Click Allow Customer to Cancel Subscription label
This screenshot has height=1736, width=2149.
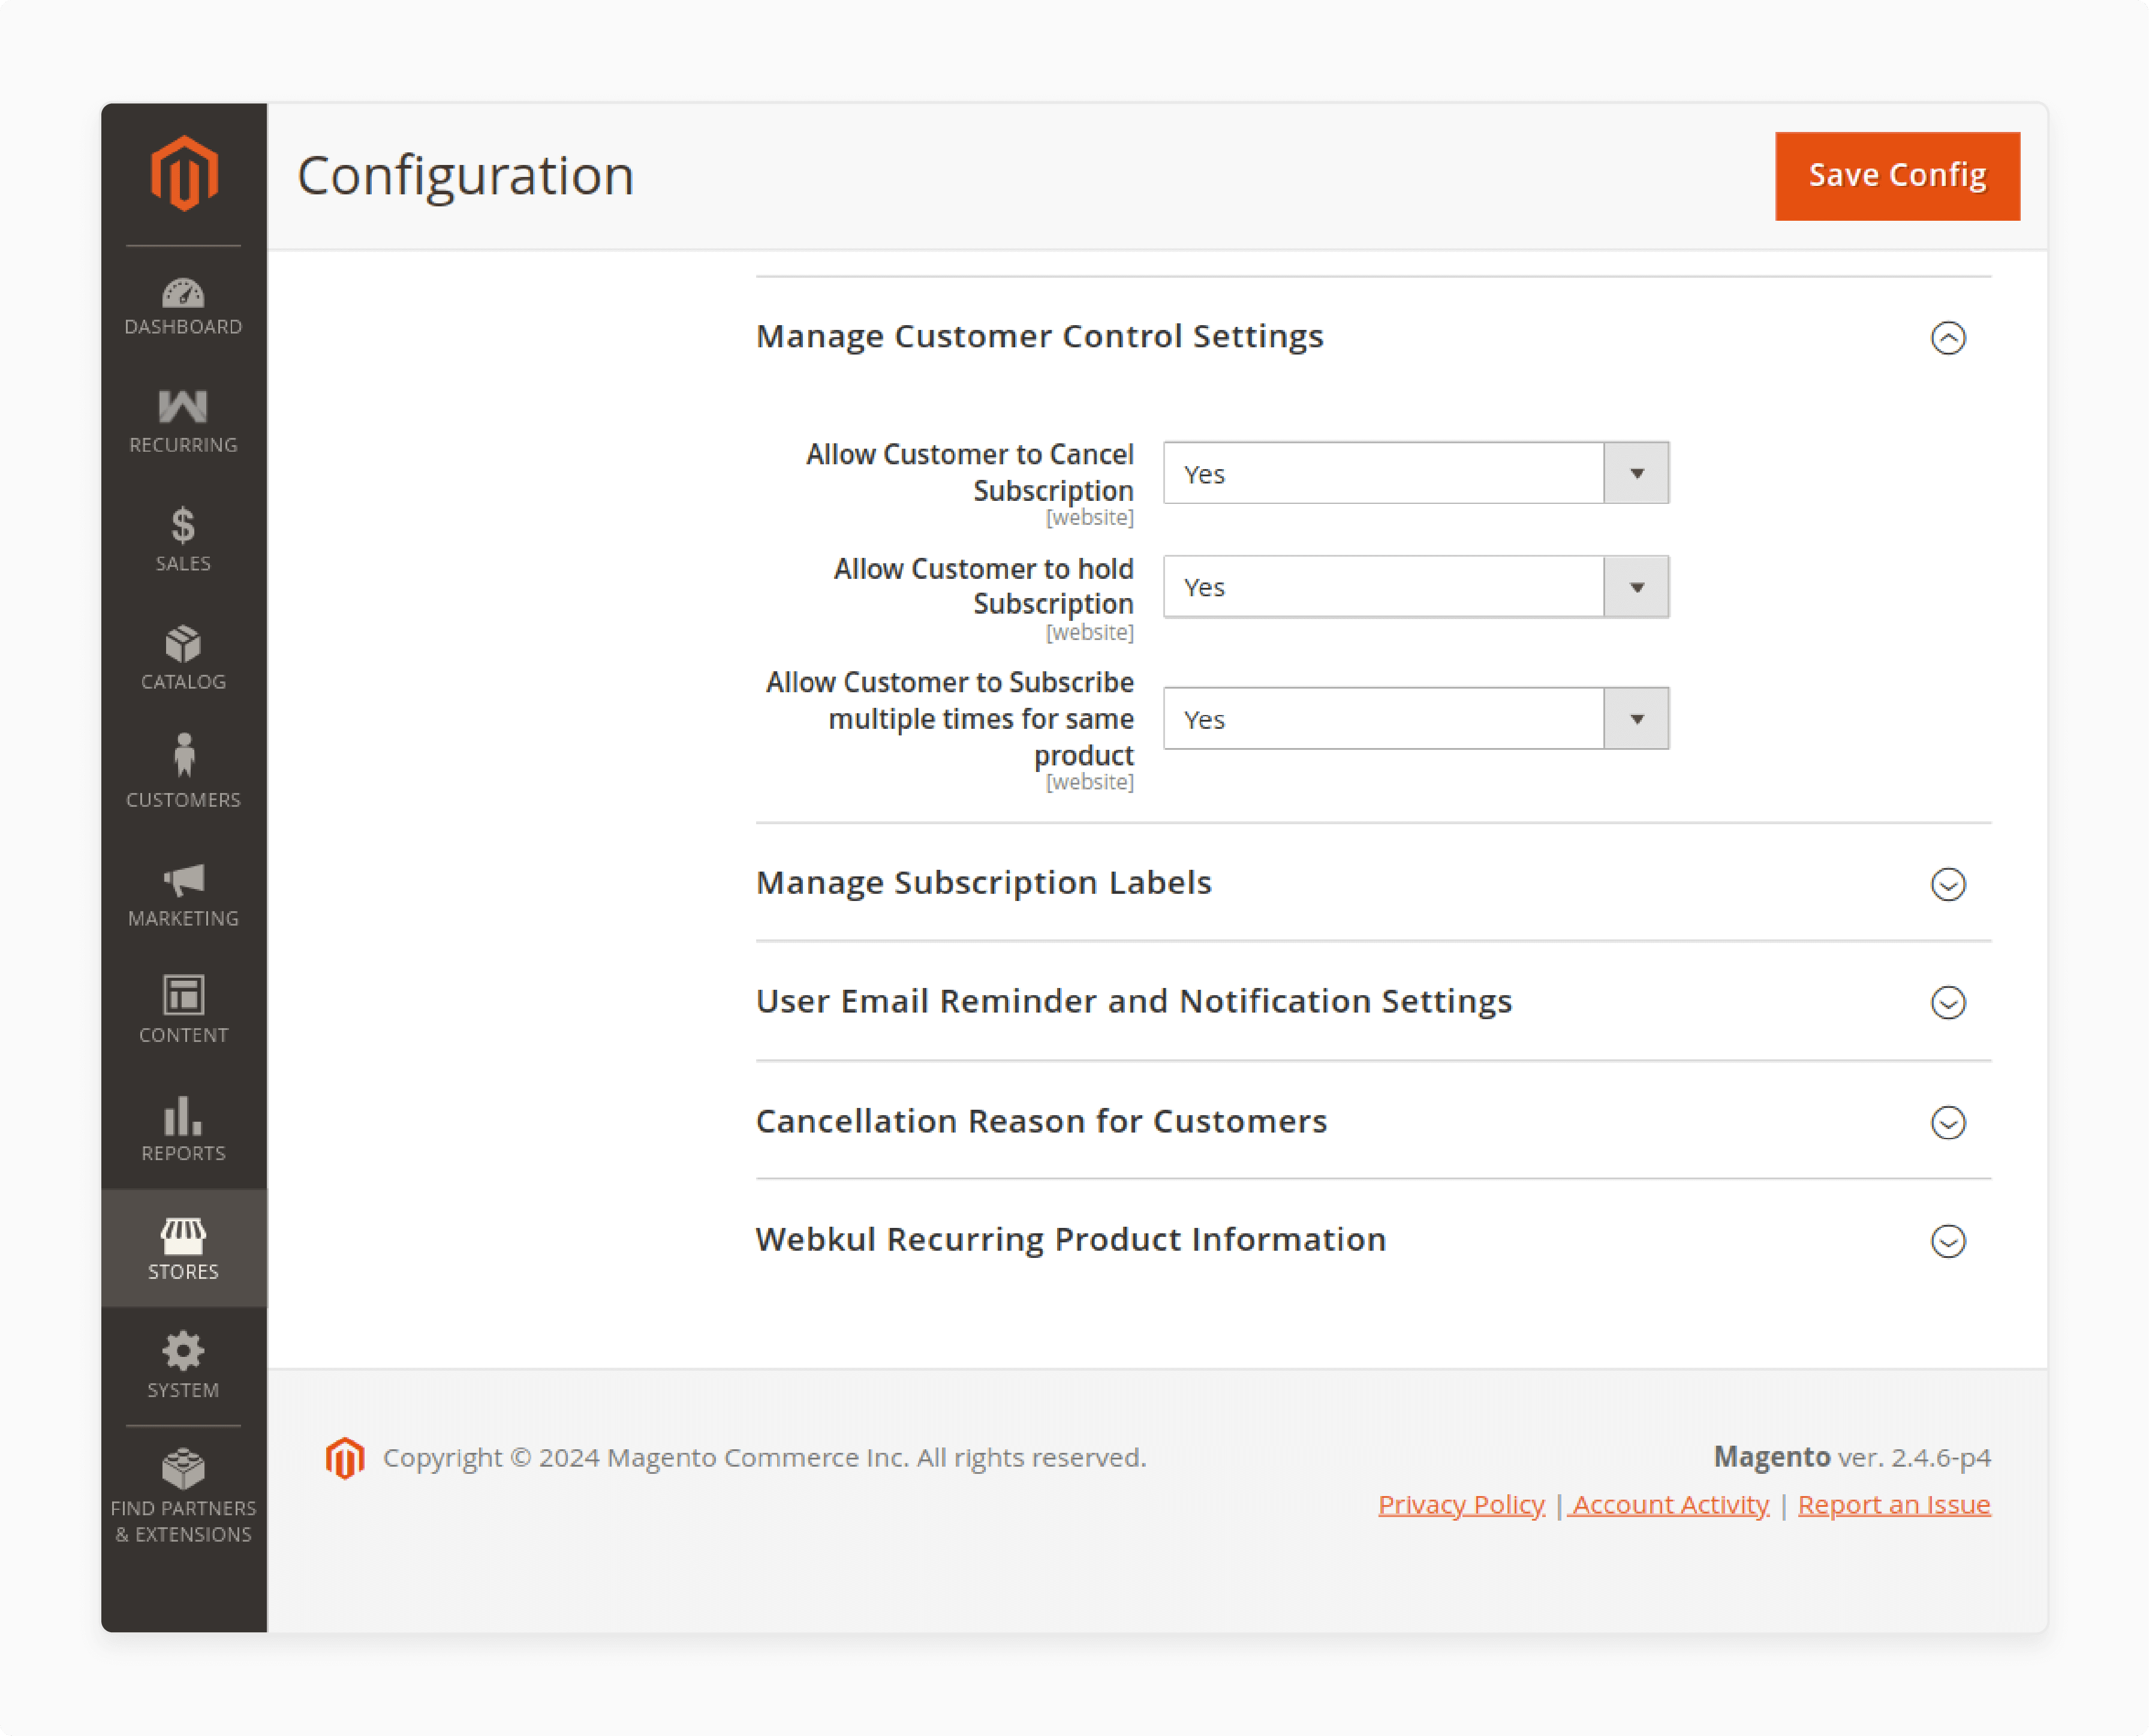[x=970, y=473]
